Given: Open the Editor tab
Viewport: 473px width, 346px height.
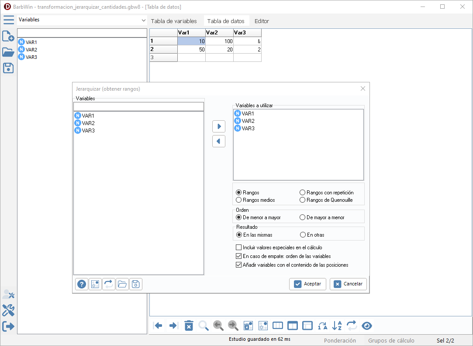Looking at the screenshot, I should click(x=262, y=21).
